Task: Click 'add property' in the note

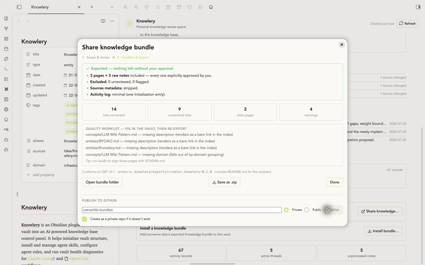Action: (x=40, y=175)
